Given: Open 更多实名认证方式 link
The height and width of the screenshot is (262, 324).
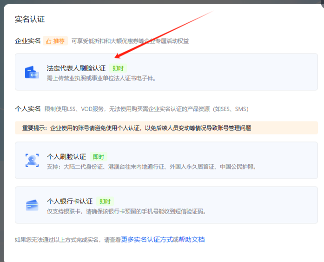Looking at the screenshot, I should coord(147,240).
